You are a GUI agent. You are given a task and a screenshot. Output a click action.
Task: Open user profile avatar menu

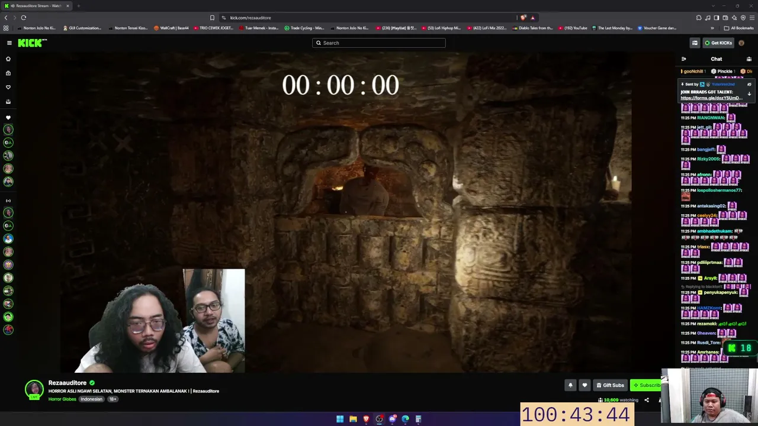(741, 43)
